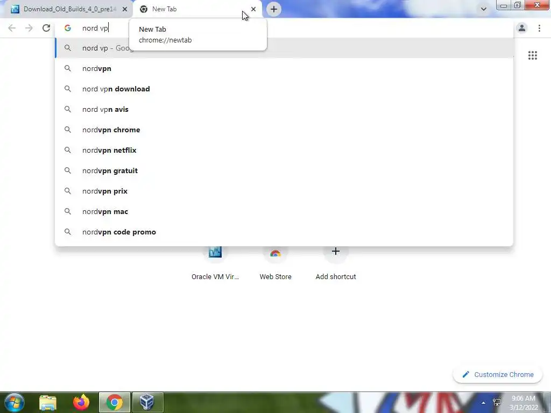The image size is (551, 413).
Task: Click the forward navigation arrow
Action: point(29,28)
